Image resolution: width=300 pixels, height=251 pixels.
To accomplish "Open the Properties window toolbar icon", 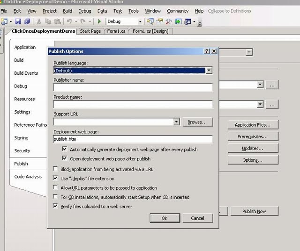I will tap(159, 22).
